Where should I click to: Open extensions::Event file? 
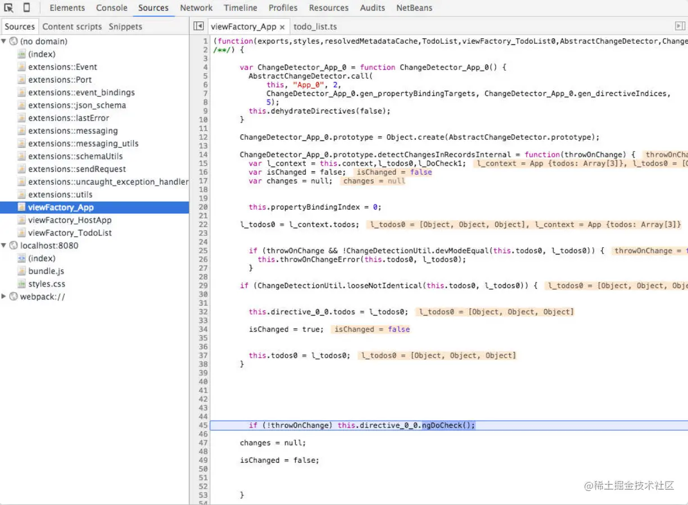click(x=62, y=67)
